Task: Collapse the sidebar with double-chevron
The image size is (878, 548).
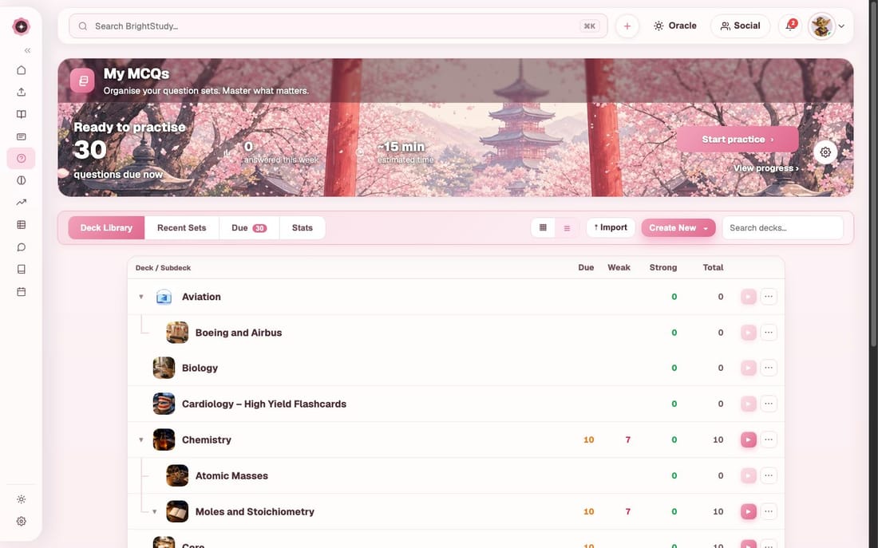Action: tap(27, 50)
